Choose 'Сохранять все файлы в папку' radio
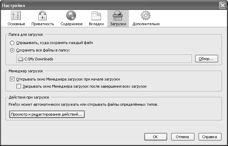 coord(13,50)
